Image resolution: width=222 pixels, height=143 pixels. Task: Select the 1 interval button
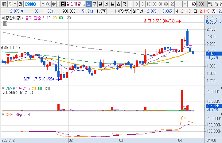[131, 4]
